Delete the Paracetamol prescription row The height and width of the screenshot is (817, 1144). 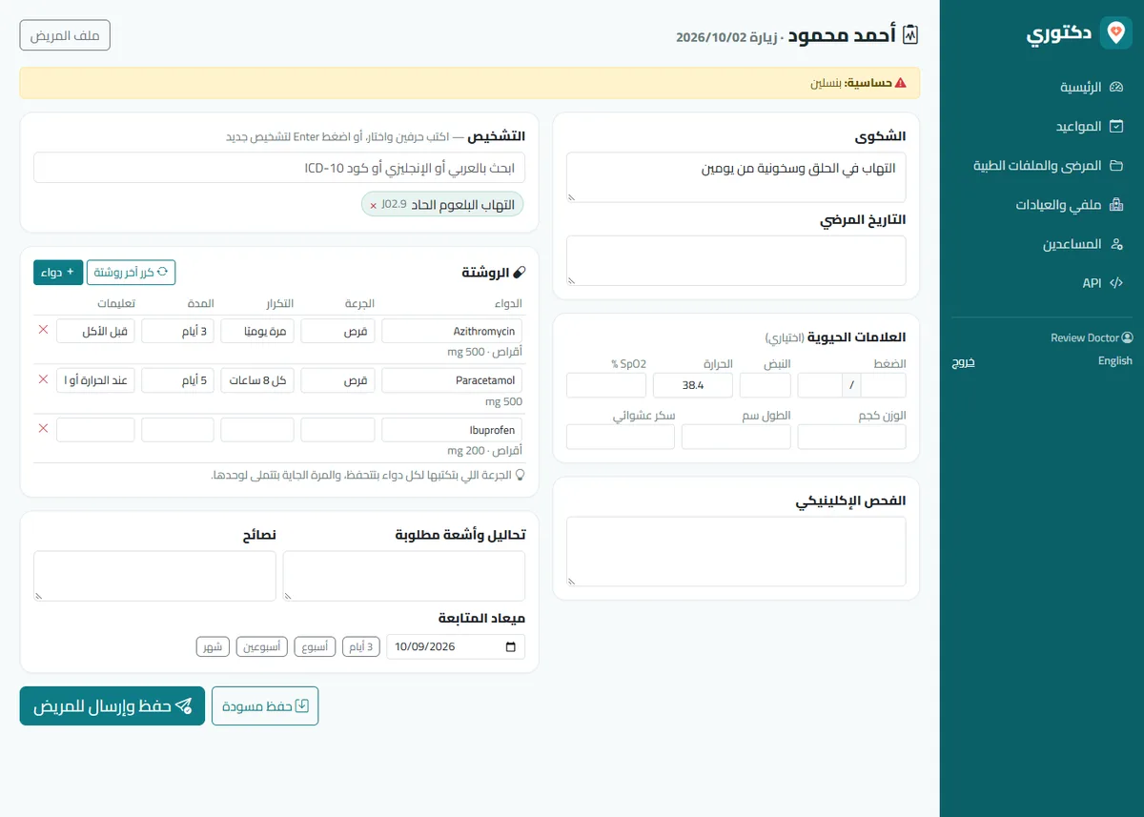(43, 379)
